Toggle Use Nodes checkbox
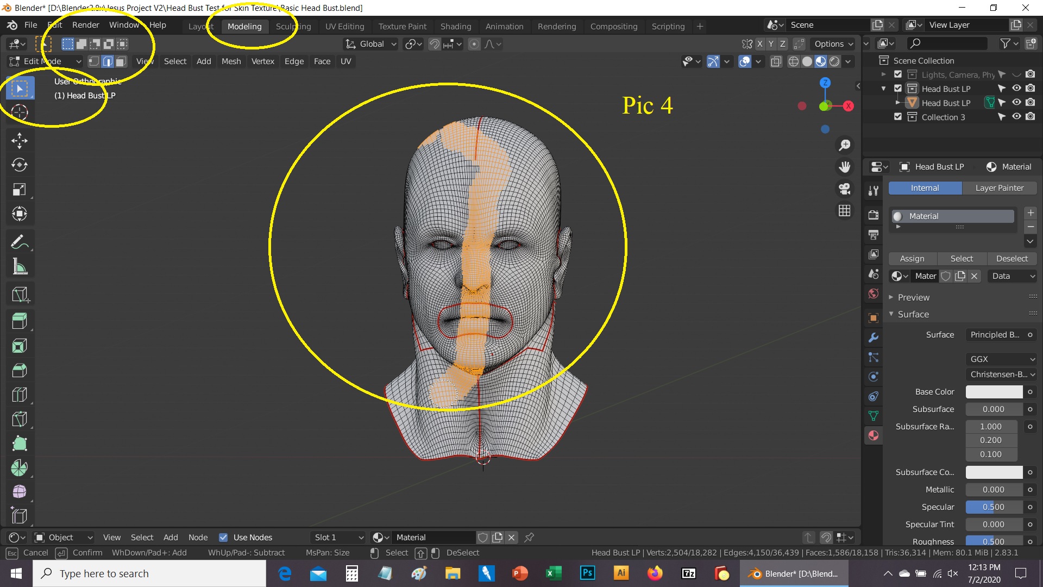This screenshot has height=587, width=1043. (223, 538)
